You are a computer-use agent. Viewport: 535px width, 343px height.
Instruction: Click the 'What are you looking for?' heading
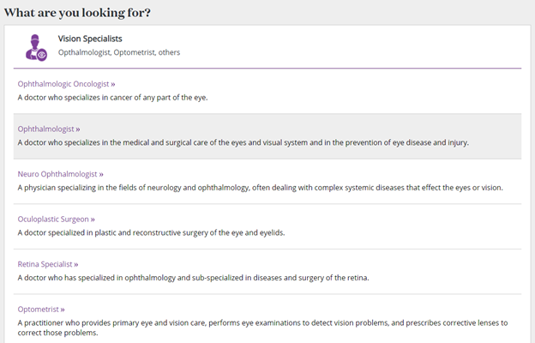(x=77, y=13)
